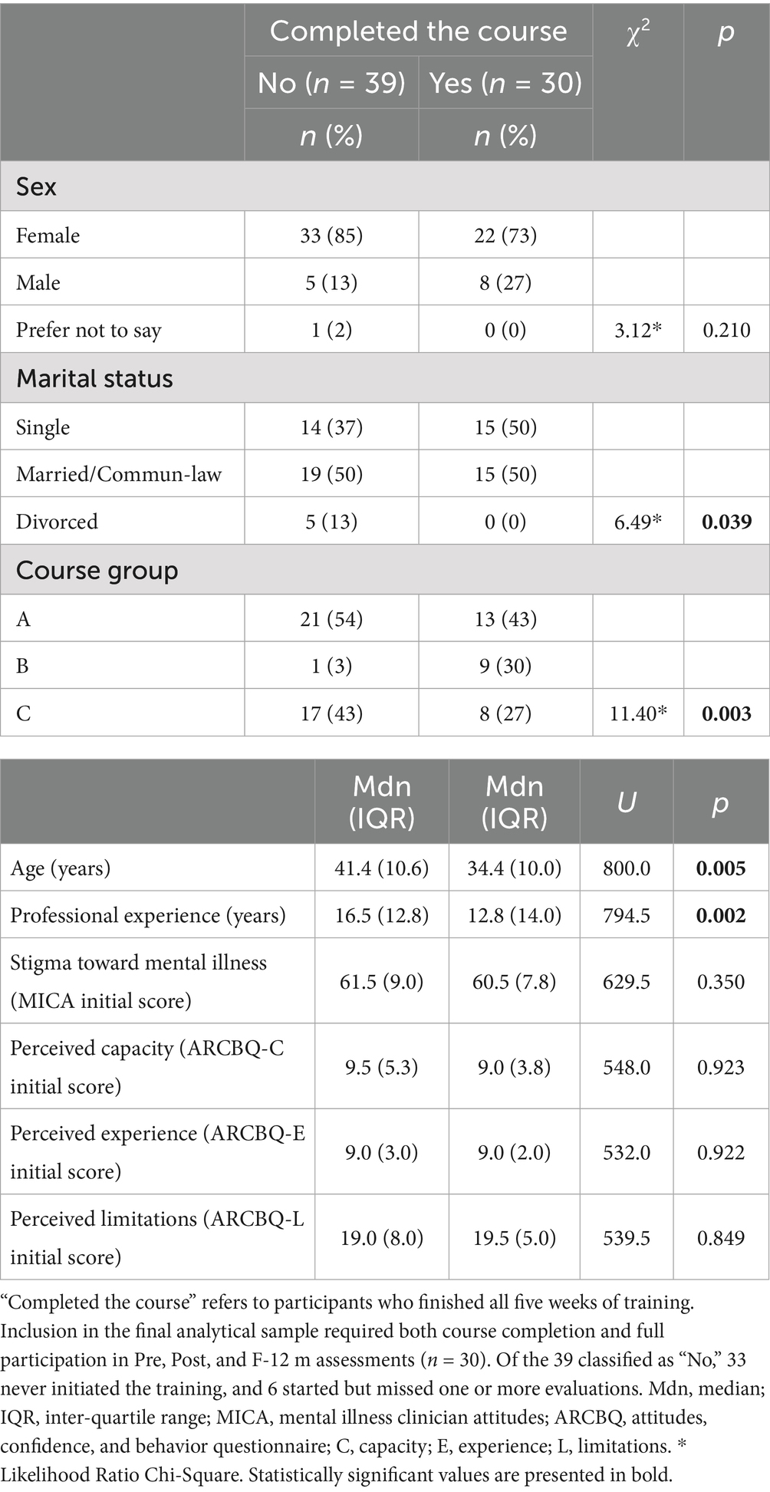The height and width of the screenshot is (1492, 770).
Task: Select the 'Professional experience (years)' row label
Action: (x=148, y=915)
